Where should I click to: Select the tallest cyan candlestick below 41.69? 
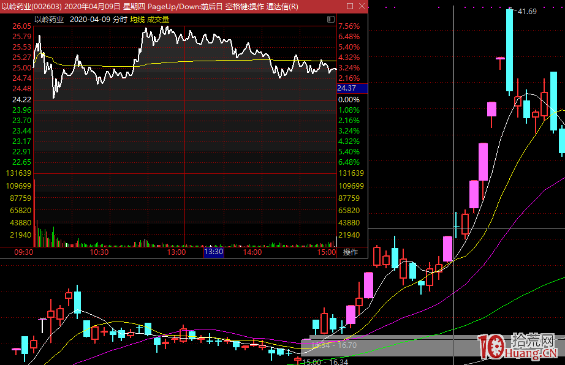509,50
